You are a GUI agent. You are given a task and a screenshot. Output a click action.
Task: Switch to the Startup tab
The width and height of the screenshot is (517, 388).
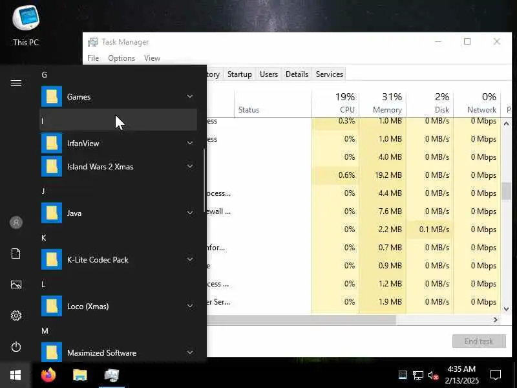pyautogui.click(x=239, y=74)
